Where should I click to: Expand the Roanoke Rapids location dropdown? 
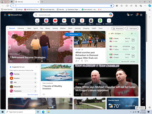121,100
